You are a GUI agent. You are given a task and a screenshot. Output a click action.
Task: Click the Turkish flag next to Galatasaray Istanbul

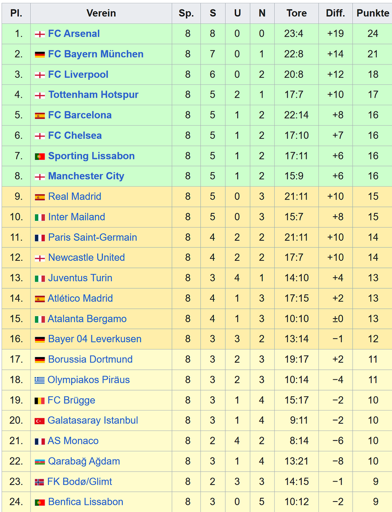[x=40, y=421]
